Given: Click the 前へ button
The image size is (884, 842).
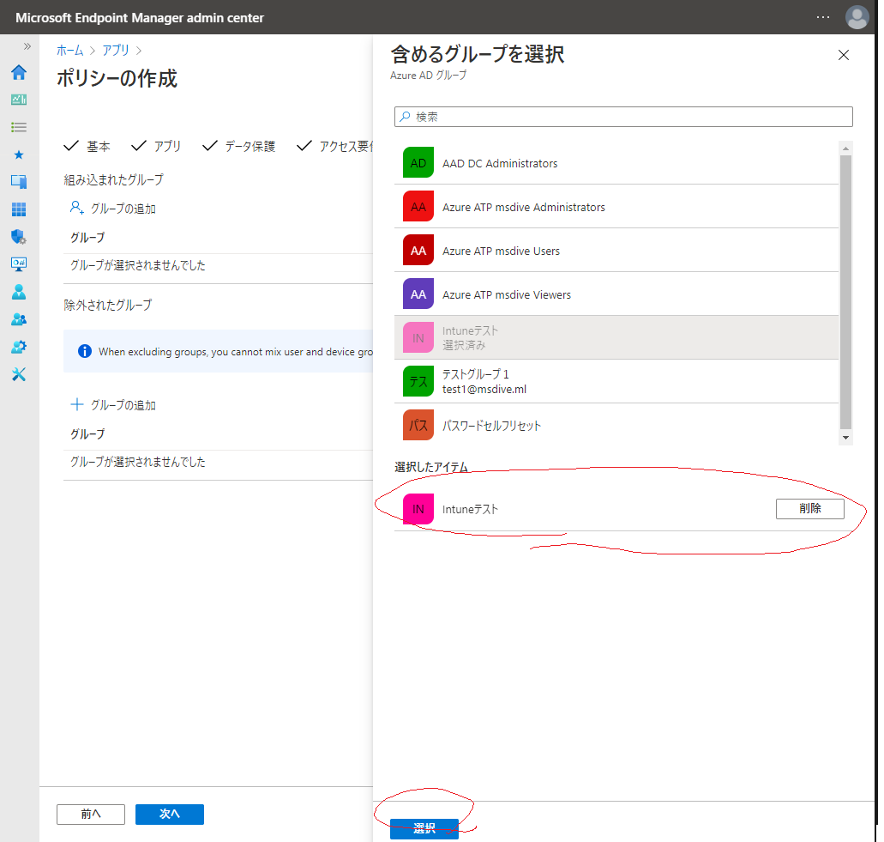Looking at the screenshot, I should click(x=91, y=814).
